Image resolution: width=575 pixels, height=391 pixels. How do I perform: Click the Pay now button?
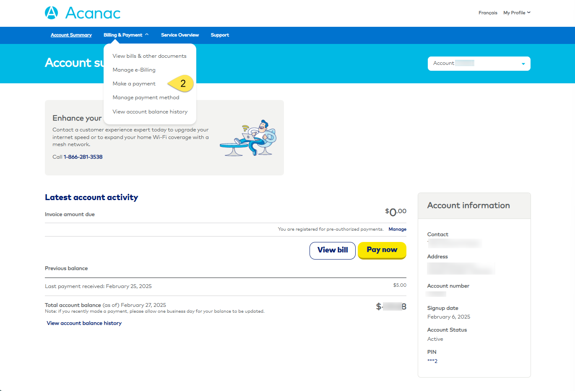(x=382, y=250)
